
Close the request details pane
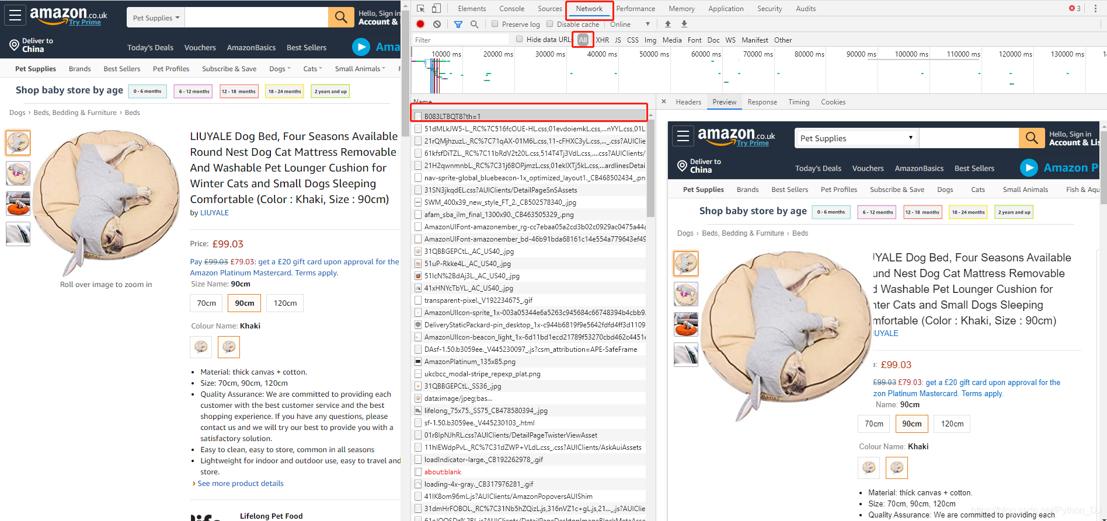click(664, 102)
